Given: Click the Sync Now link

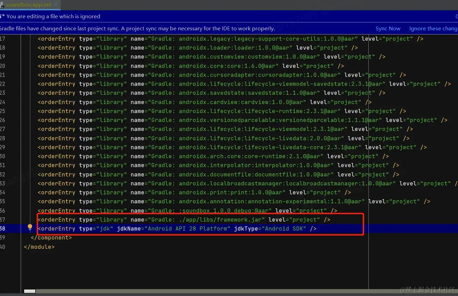Looking at the screenshot, I should tap(388, 29).
